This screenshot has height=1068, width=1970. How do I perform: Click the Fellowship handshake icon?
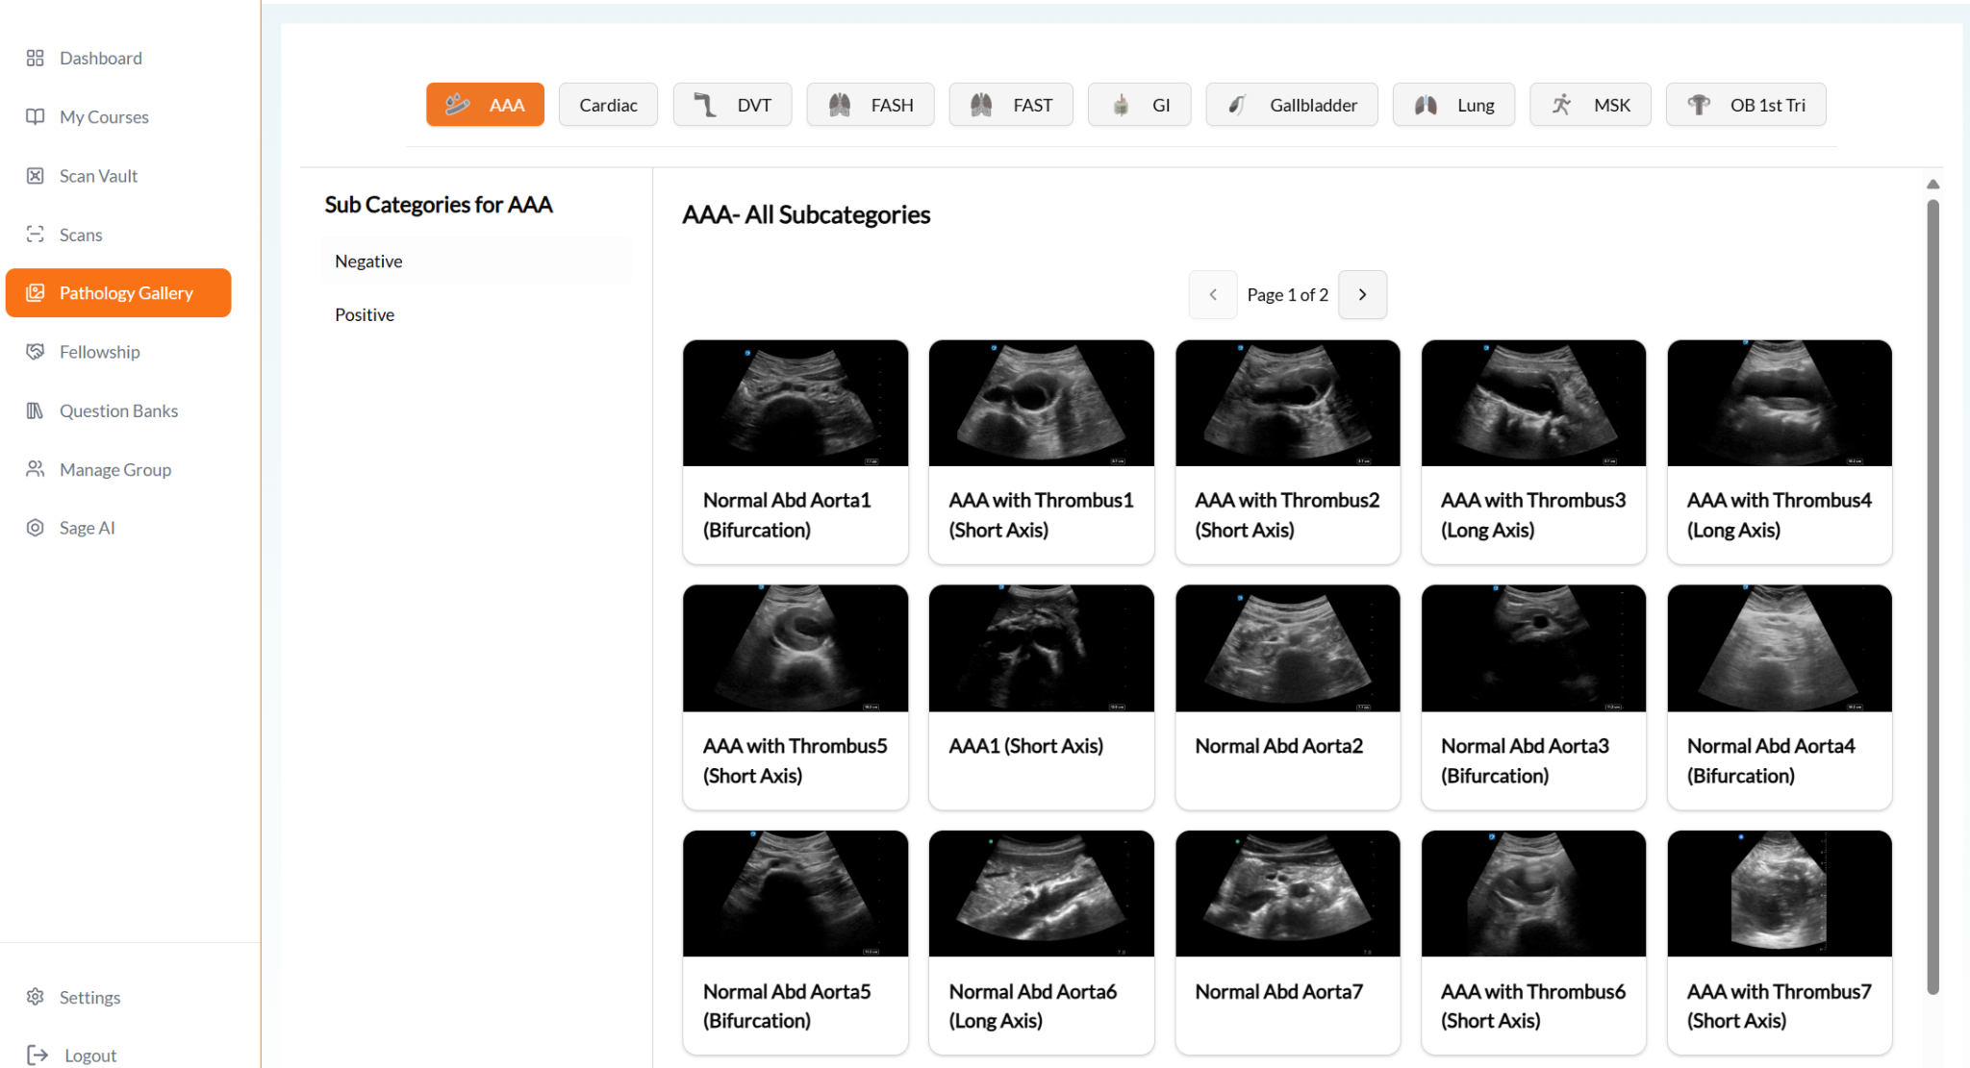[36, 352]
